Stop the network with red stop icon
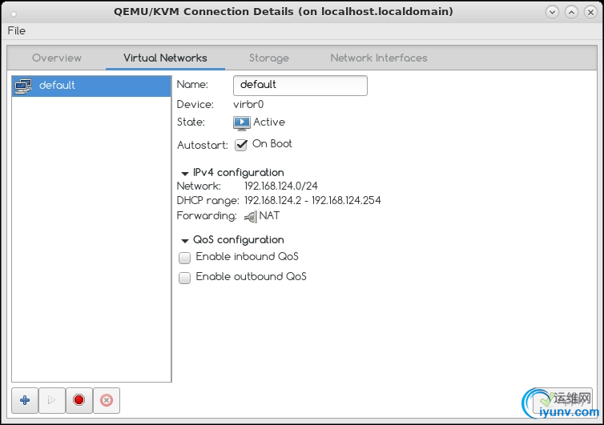Screen dimensions: 604x425 coord(79,400)
